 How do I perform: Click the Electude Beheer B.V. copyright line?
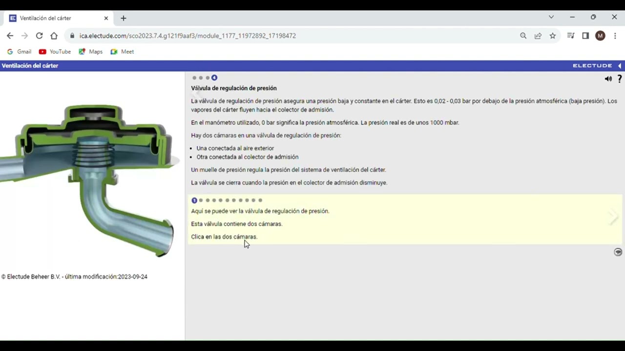[x=74, y=276]
